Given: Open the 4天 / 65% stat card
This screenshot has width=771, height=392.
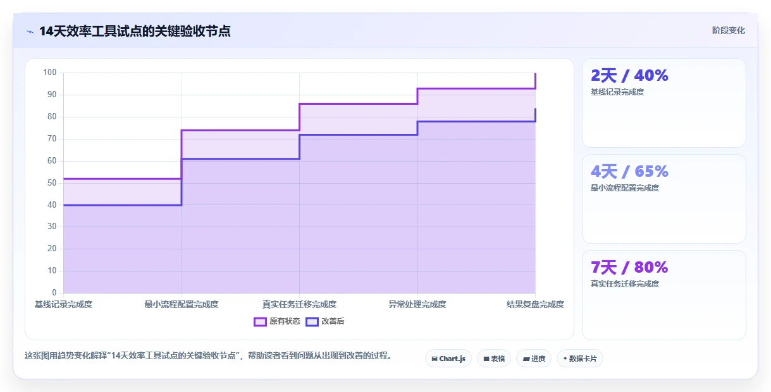Looking at the screenshot, I should tap(663, 199).
